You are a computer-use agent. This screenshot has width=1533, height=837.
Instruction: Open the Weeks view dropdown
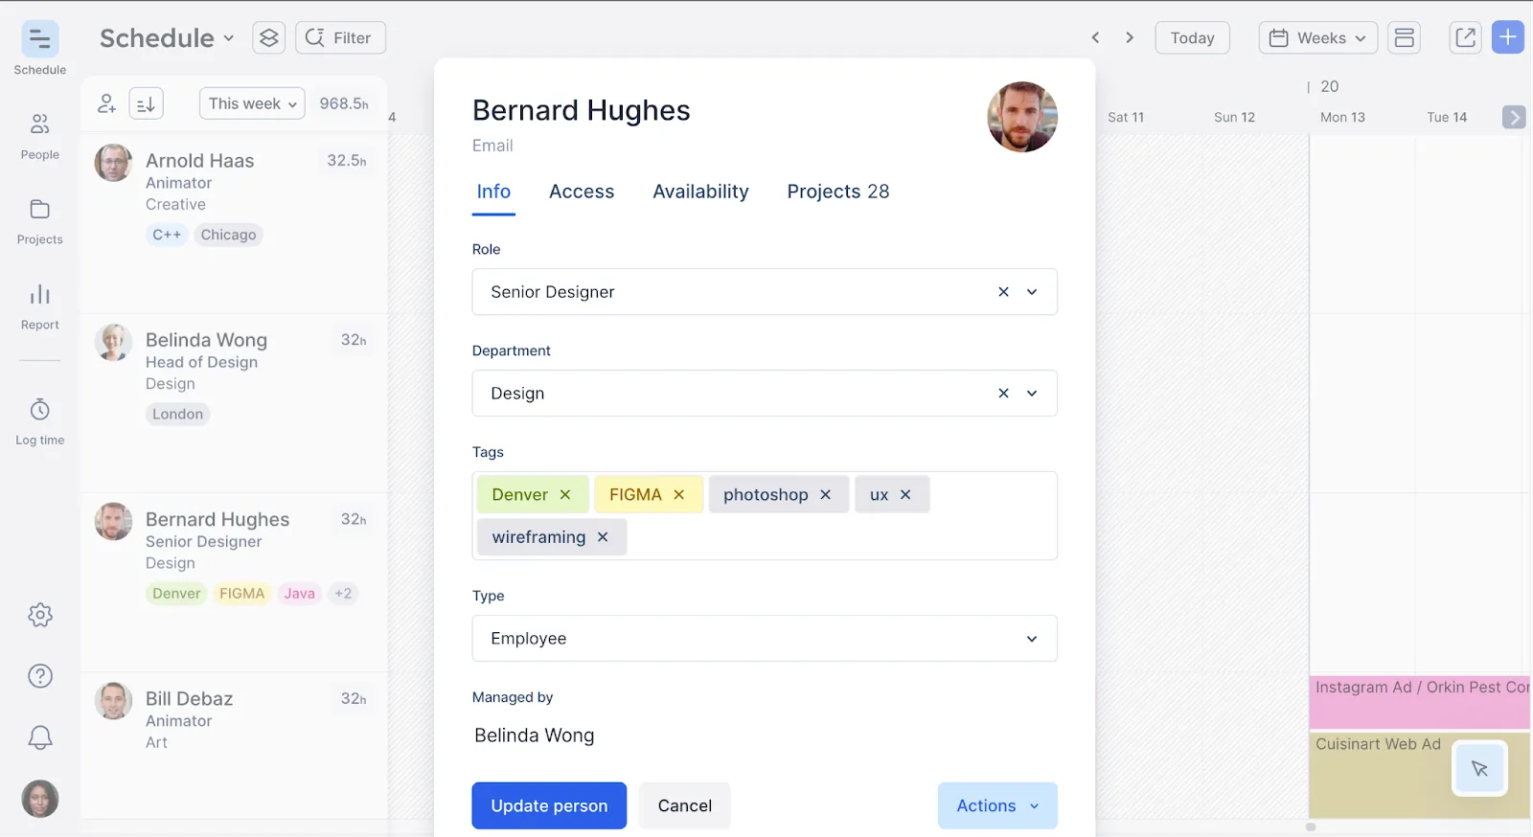[x=1318, y=37]
